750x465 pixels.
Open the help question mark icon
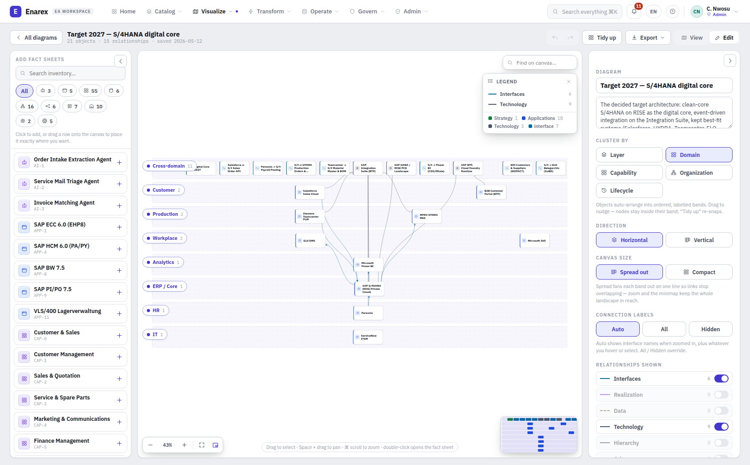[x=673, y=12]
